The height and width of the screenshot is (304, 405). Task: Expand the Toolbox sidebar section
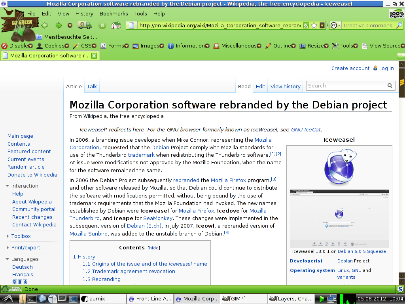coord(7,236)
